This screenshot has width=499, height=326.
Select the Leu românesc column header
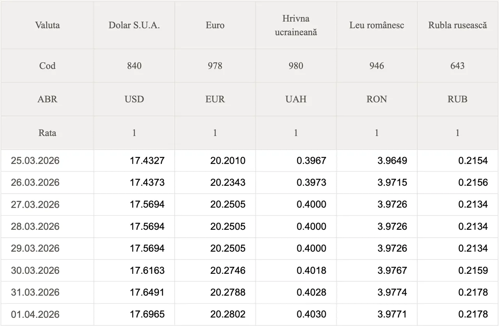[377, 25]
